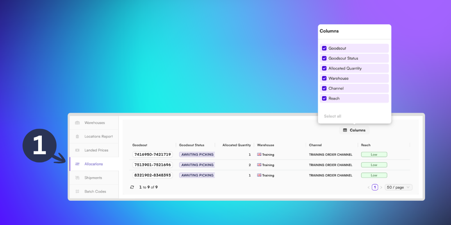451x225 pixels.
Task: Go to previous page arrow
Action: [x=369, y=187]
